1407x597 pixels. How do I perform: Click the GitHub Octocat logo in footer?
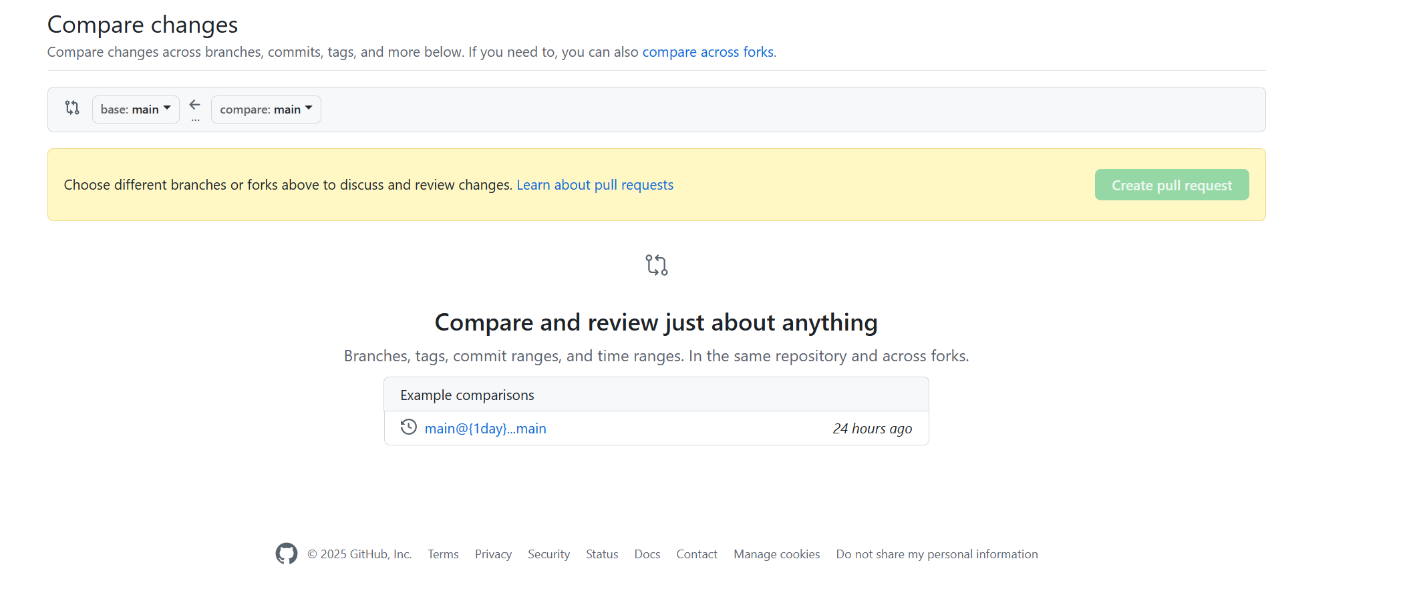coord(287,554)
